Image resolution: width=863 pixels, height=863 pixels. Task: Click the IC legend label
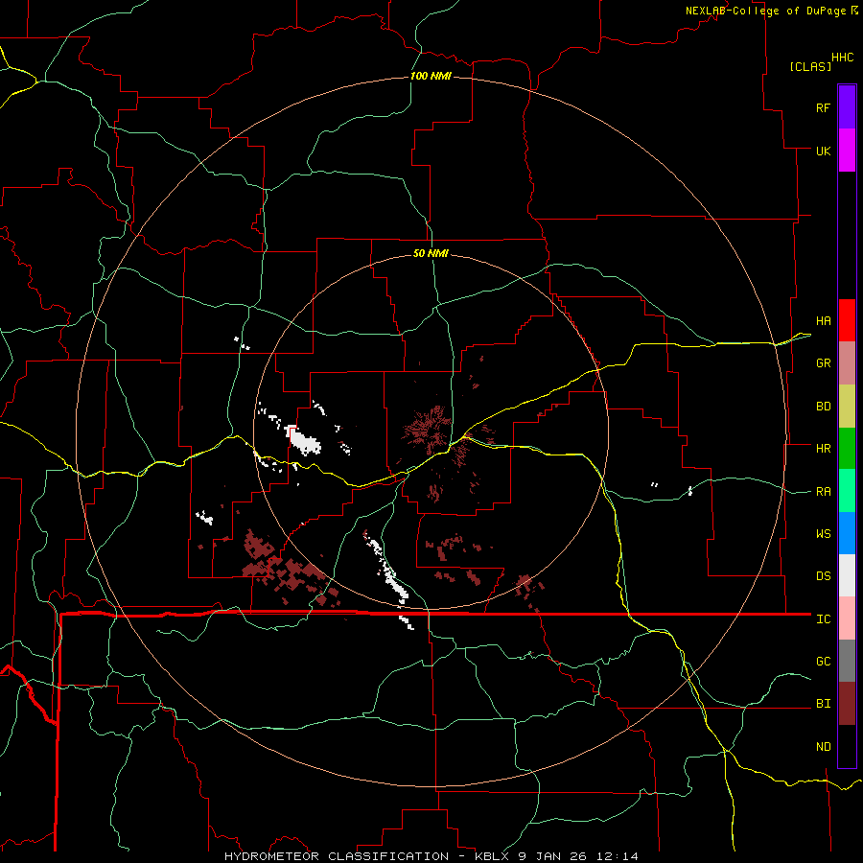point(823,619)
